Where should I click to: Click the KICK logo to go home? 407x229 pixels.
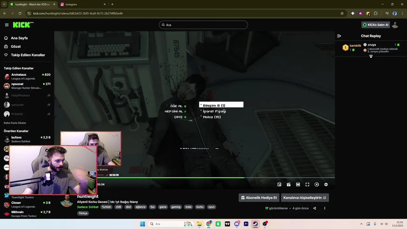point(23,25)
